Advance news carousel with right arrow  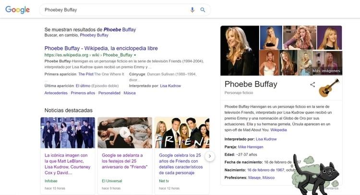[x=210, y=156]
